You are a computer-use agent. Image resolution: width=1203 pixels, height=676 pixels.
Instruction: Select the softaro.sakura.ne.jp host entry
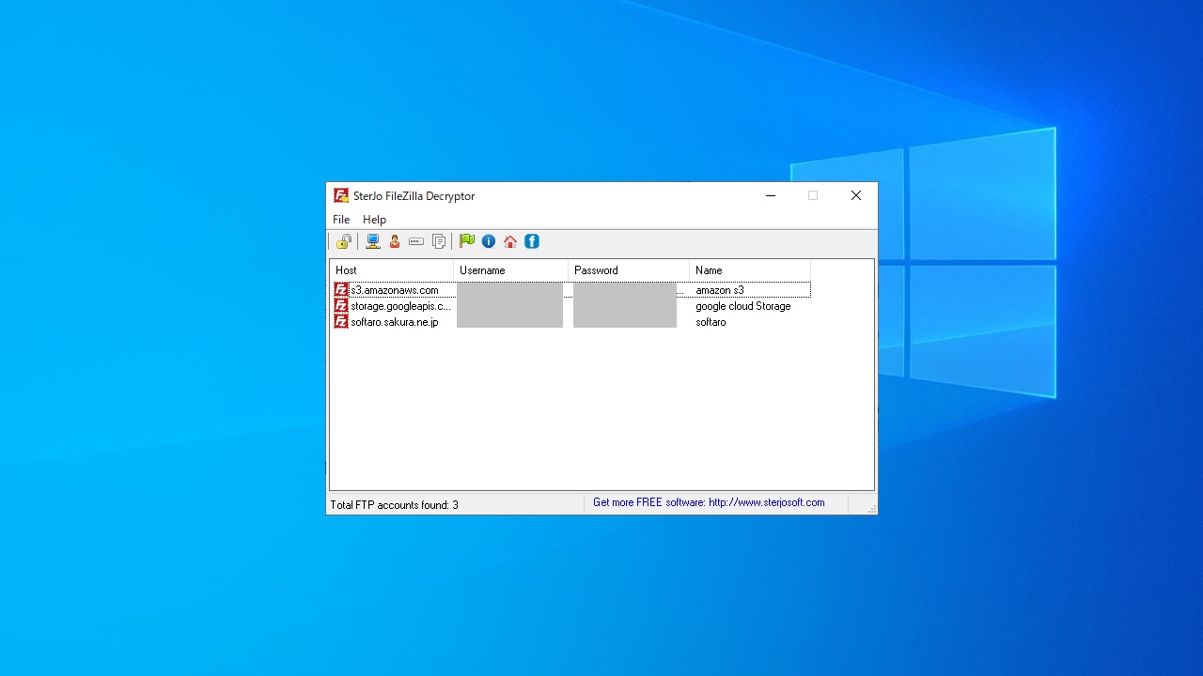(x=395, y=322)
